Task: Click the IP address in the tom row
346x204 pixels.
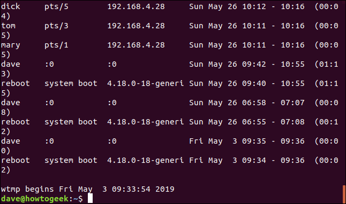Action: [x=136, y=26]
